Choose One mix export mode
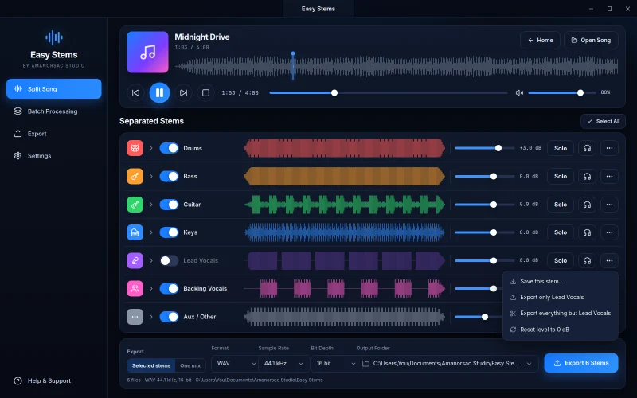 point(190,365)
